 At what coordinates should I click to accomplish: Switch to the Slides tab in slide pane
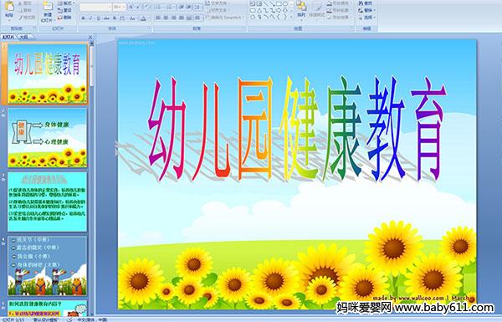[8, 37]
